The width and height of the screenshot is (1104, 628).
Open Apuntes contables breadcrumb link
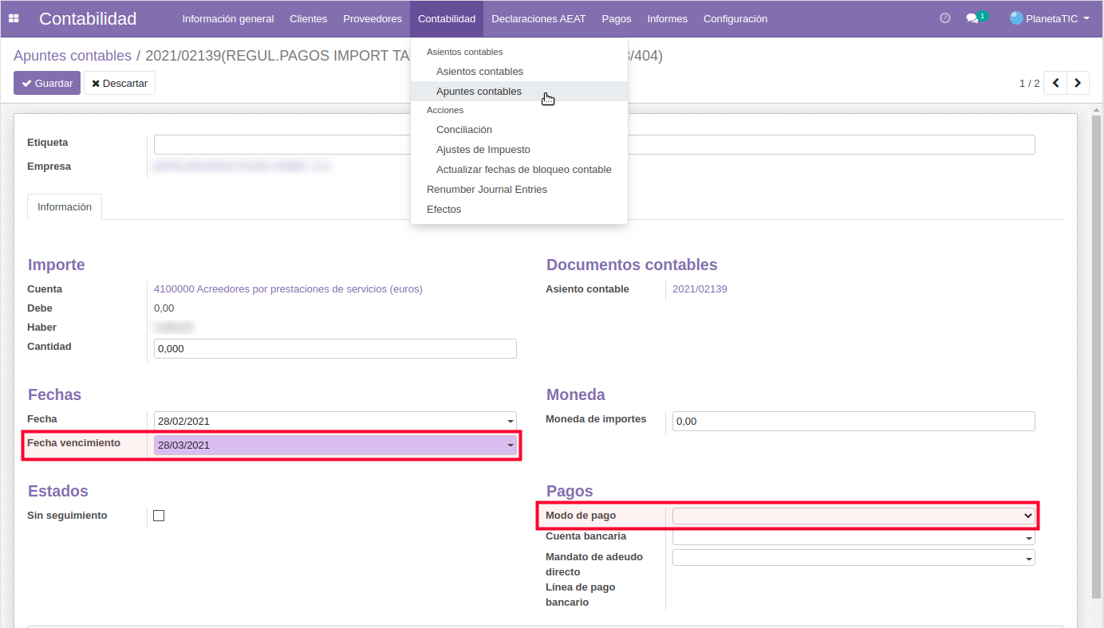point(73,56)
